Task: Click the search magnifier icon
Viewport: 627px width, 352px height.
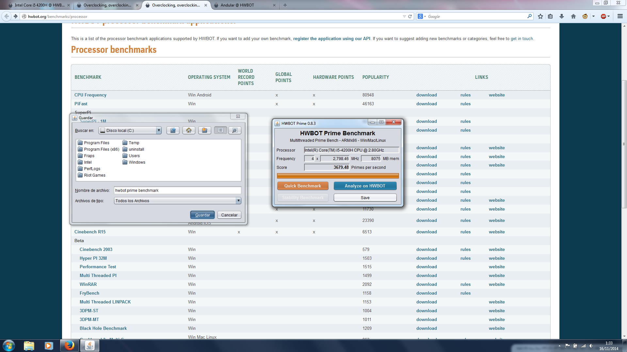Action: pos(529,16)
